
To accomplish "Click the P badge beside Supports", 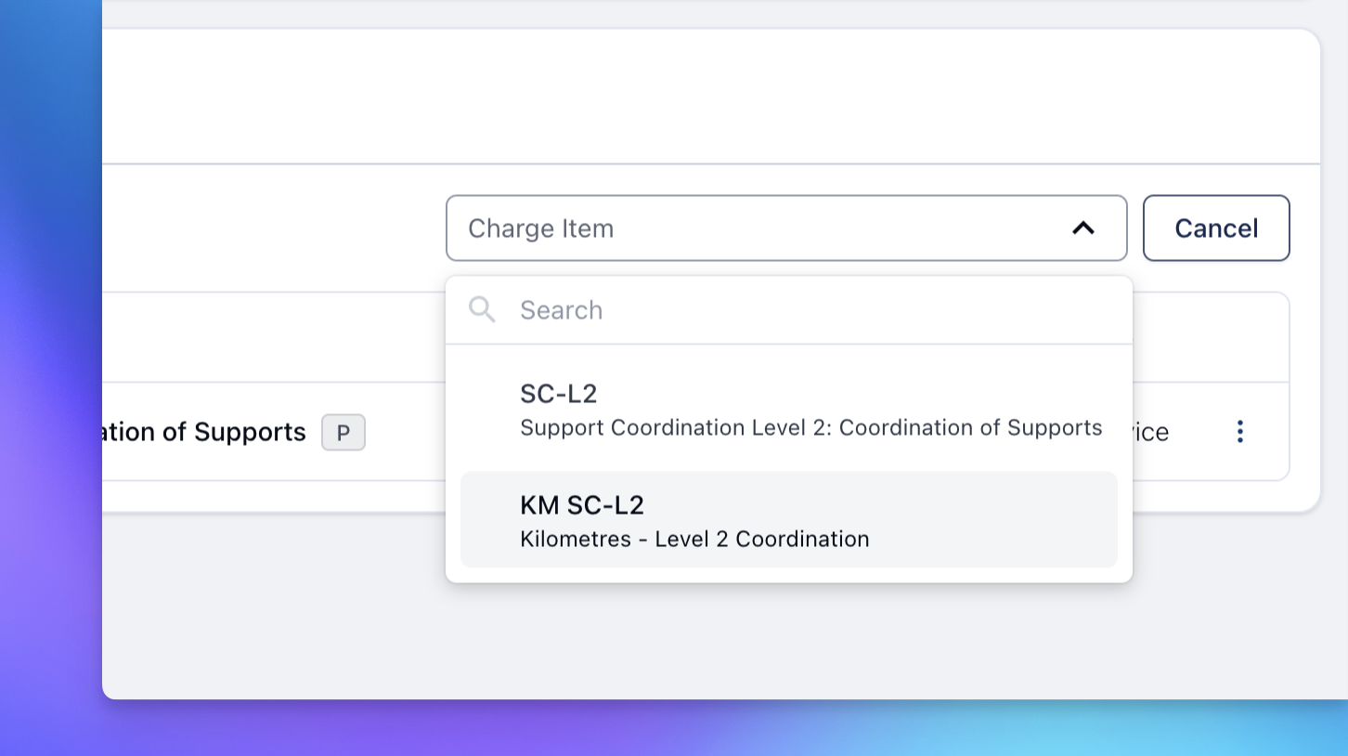I will [343, 433].
